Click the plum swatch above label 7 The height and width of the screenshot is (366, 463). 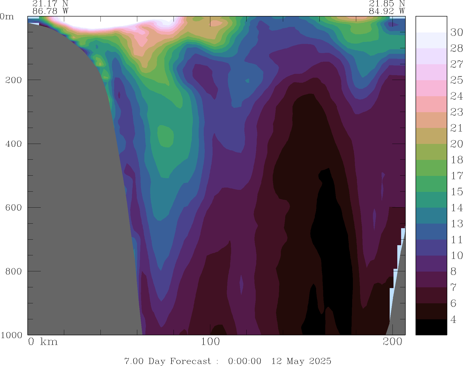(431, 279)
